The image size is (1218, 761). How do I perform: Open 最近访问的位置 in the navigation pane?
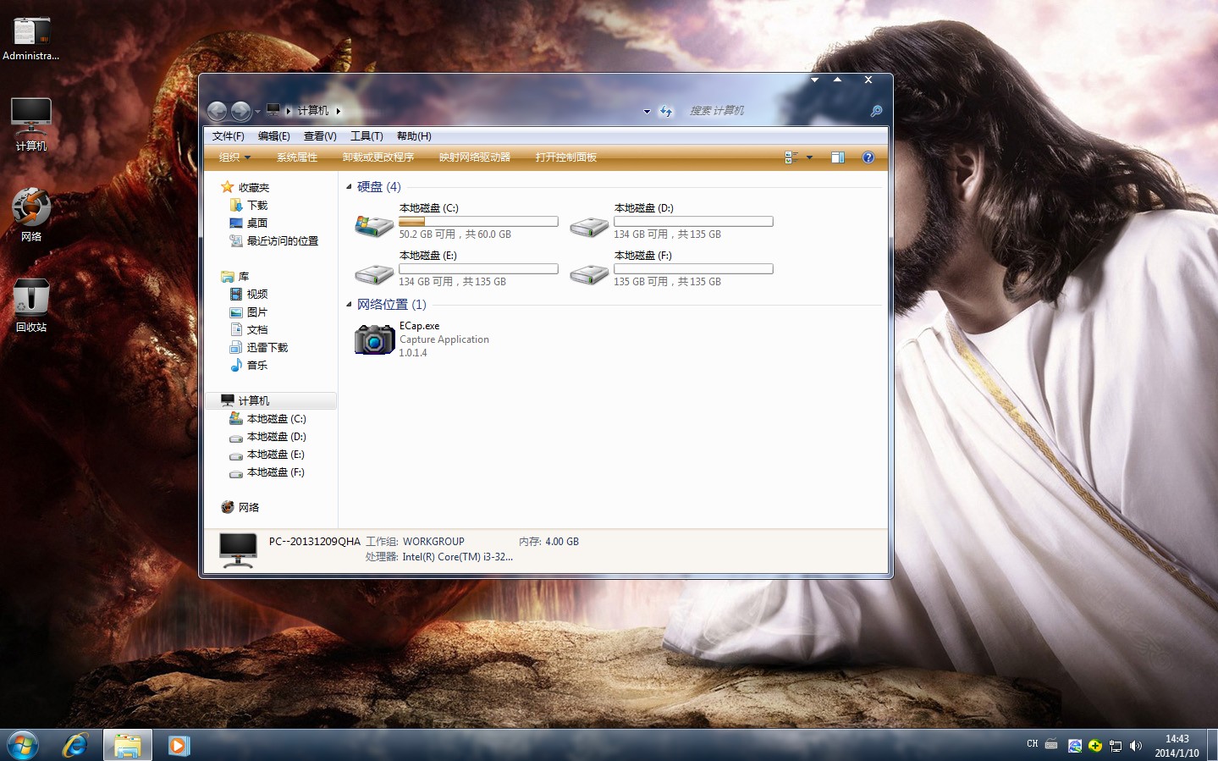274,241
